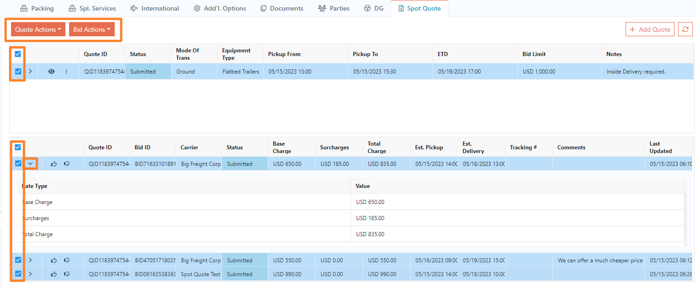
Task: Open the Bid Actions dropdown
Action: (x=92, y=29)
